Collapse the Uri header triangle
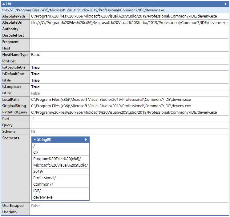The width and height of the screenshot is (230, 217). (x=4, y=4)
